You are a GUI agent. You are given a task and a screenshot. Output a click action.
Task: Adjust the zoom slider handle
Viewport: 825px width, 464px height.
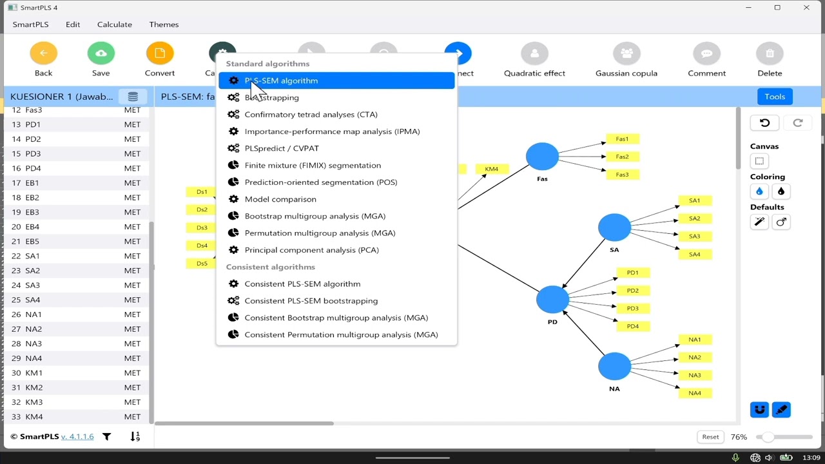(766, 437)
